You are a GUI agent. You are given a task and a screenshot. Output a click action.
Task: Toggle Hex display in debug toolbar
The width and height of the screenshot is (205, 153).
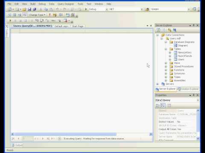tap(53, 20)
